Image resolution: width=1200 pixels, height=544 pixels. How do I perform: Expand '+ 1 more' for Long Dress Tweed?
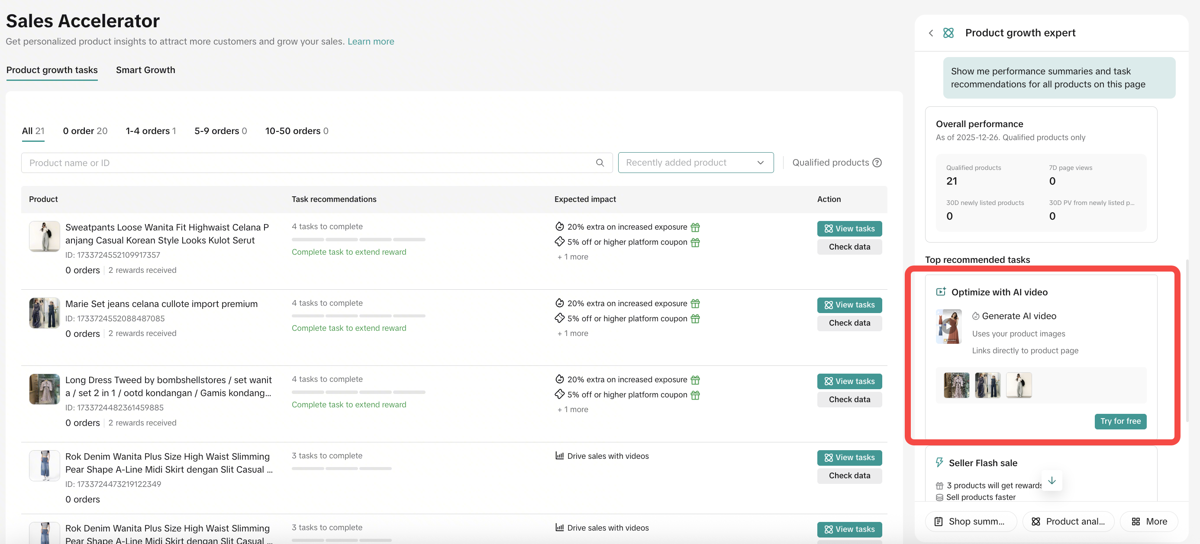[573, 410]
